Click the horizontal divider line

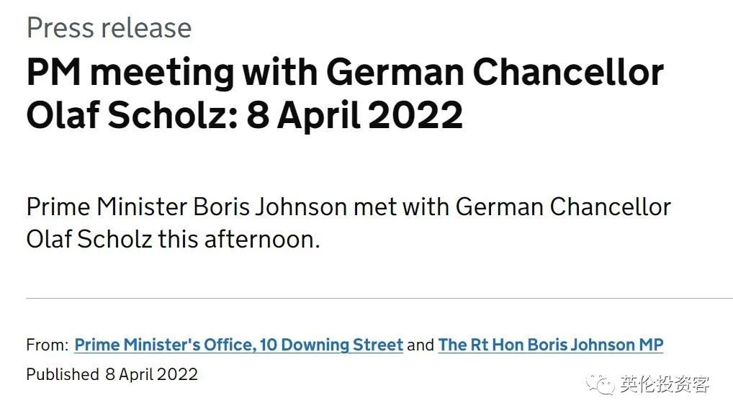pyautogui.click(x=379, y=298)
